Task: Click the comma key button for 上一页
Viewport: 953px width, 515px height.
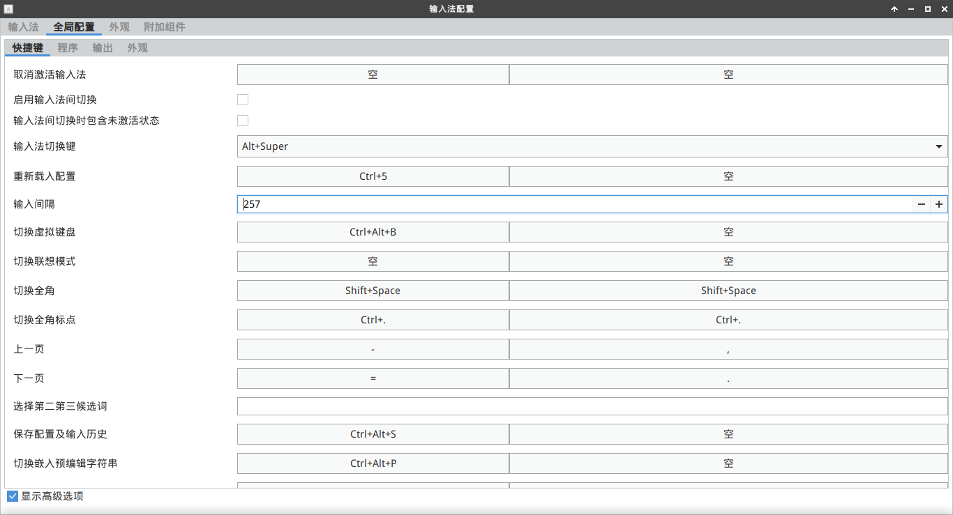Action: [728, 349]
